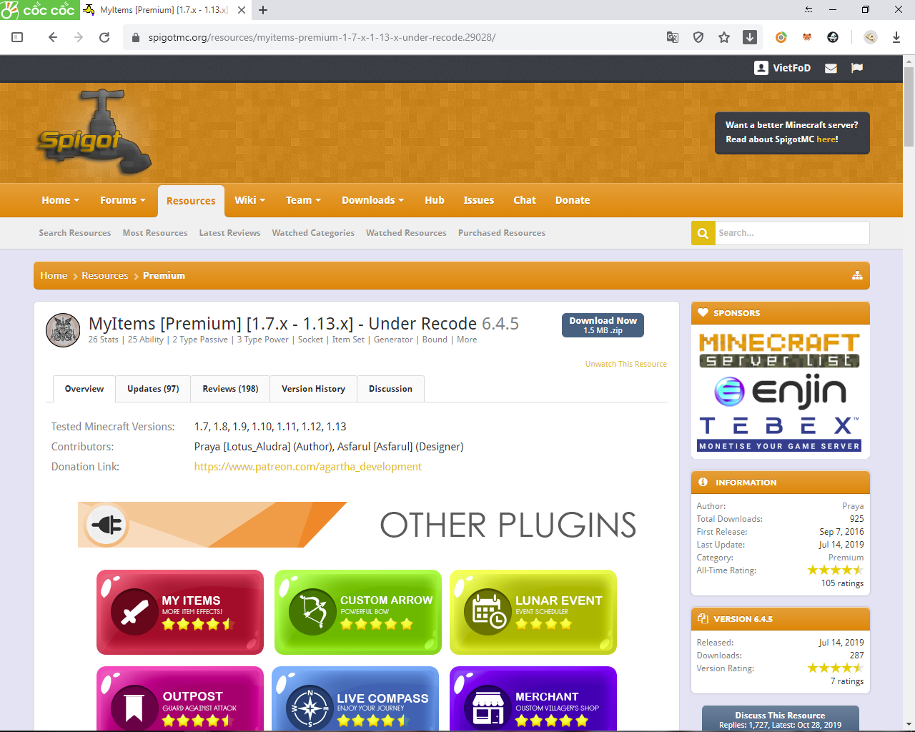Open the Live Compass plugin banner
This screenshot has height=732, width=915.
(x=355, y=699)
